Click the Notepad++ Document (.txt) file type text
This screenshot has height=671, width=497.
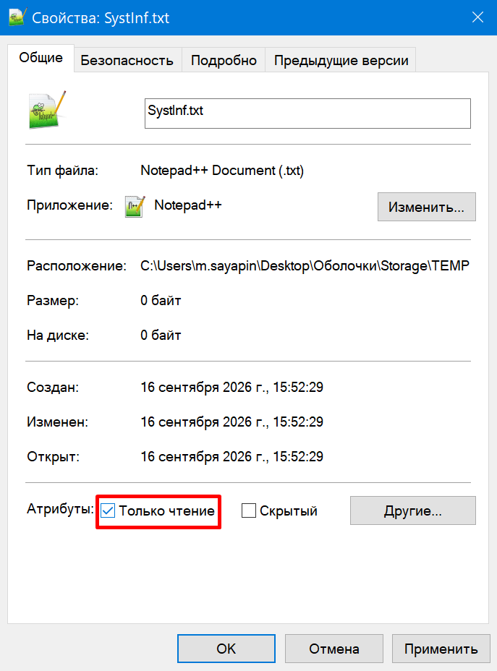point(222,171)
